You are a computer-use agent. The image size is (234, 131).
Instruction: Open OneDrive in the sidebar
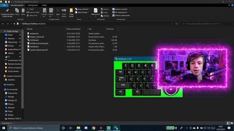(x=10, y=85)
